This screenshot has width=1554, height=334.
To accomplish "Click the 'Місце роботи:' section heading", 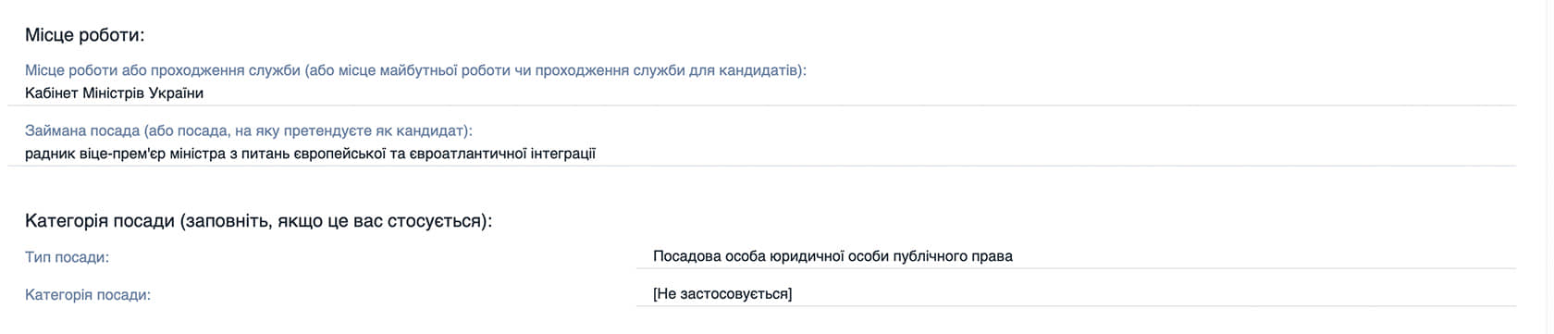I will pos(85,36).
